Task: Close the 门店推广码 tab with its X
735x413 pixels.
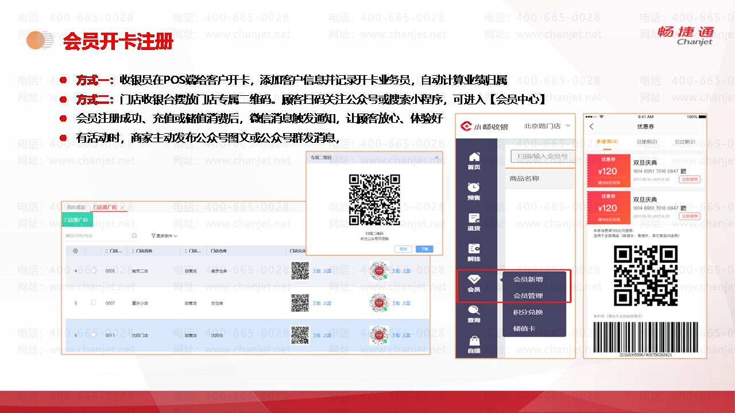Action: pos(122,207)
